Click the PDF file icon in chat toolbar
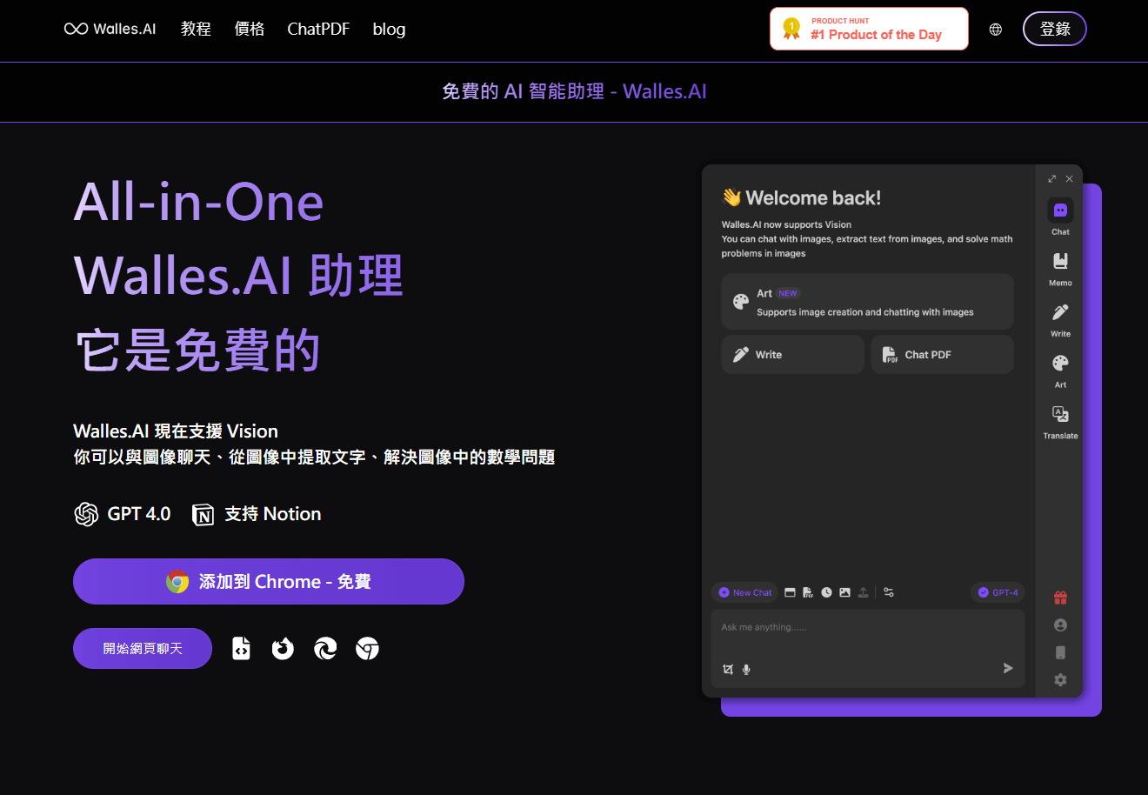Screen dimensions: 1148x795 tap(808, 592)
